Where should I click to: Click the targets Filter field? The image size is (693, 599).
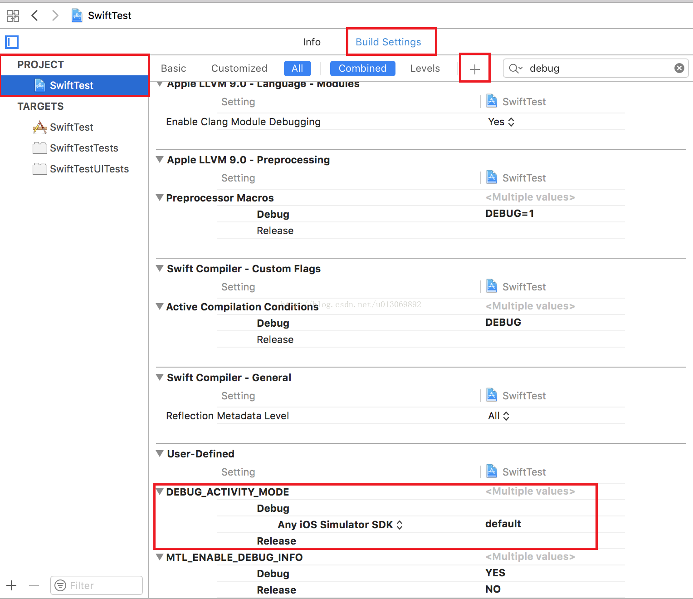97,585
